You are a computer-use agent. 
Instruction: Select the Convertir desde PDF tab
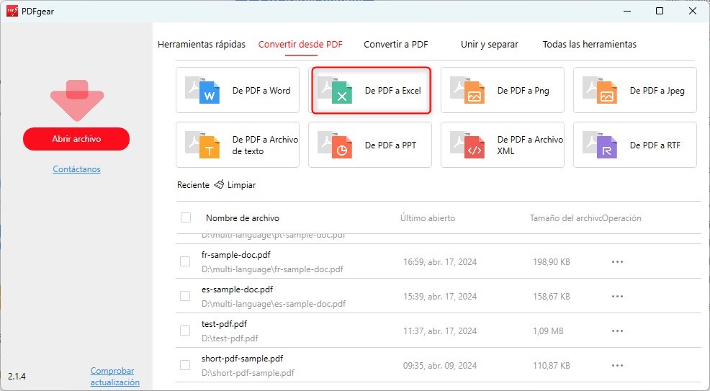301,45
